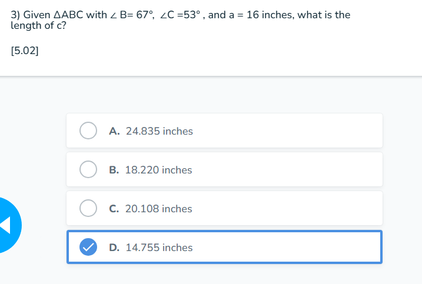The image size is (422, 284).
Task: Click the bold "D." option letter
Action: pos(114,248)
